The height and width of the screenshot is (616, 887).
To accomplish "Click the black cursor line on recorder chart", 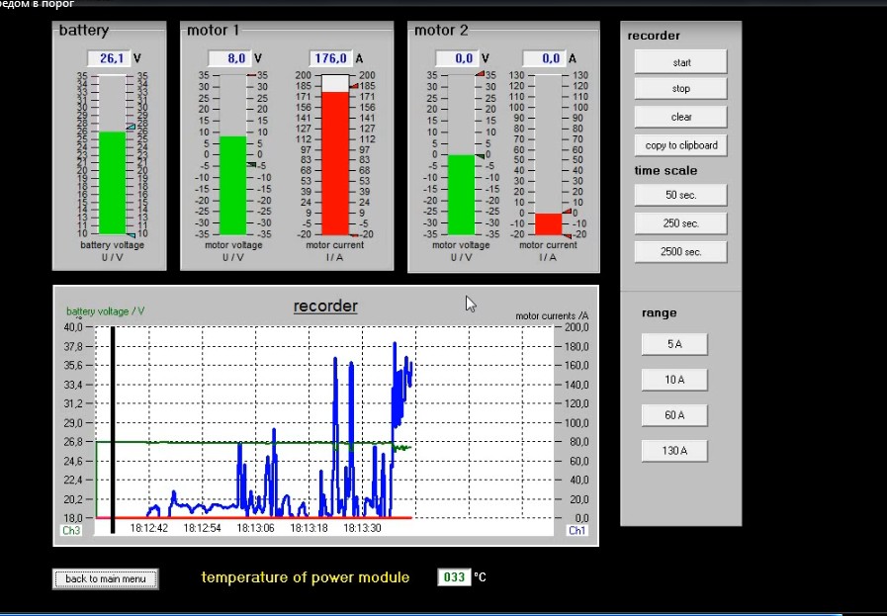I will pyautogui.click(x=114, y=425).
